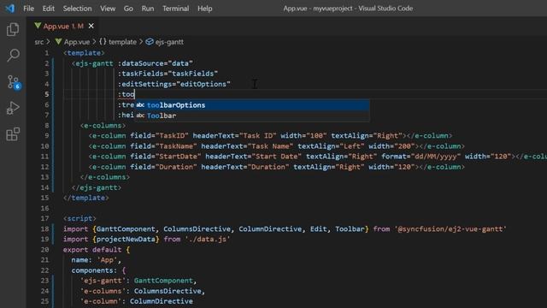Click './data.js' import path

pyautogui.click(x=207, y=240)
